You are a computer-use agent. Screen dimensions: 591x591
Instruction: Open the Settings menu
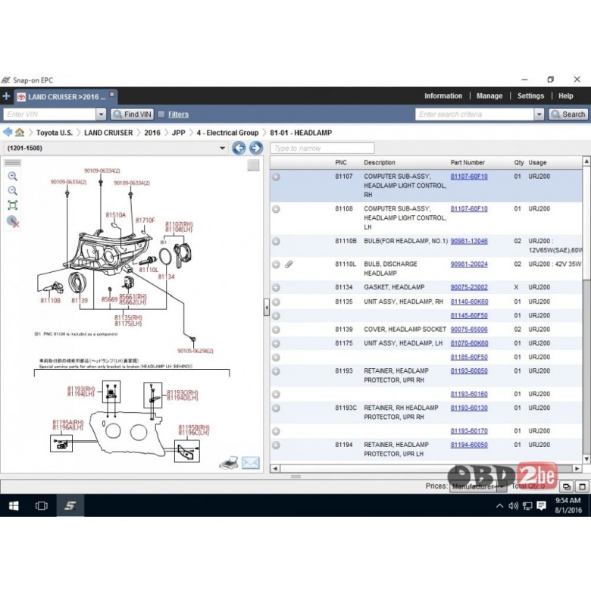(x=530, y=95)
